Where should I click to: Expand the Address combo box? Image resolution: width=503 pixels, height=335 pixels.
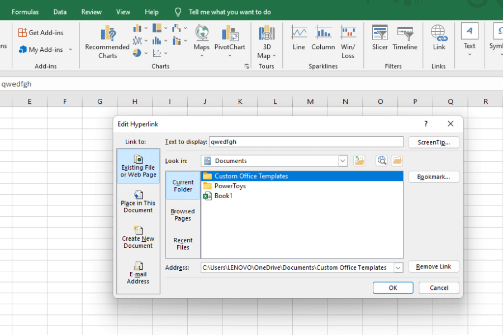(x=398, y=267)
